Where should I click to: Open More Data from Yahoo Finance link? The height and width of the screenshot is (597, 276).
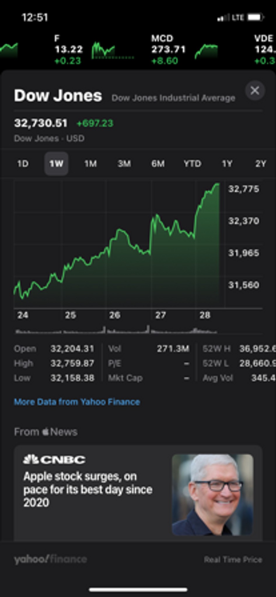pos(77,402)
